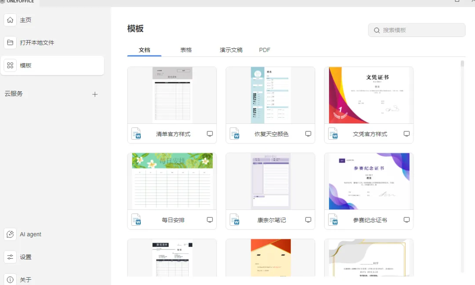
Task: Switch to the 演示文稿 tab
Action: pyautogui.click(x=231, y=50)
